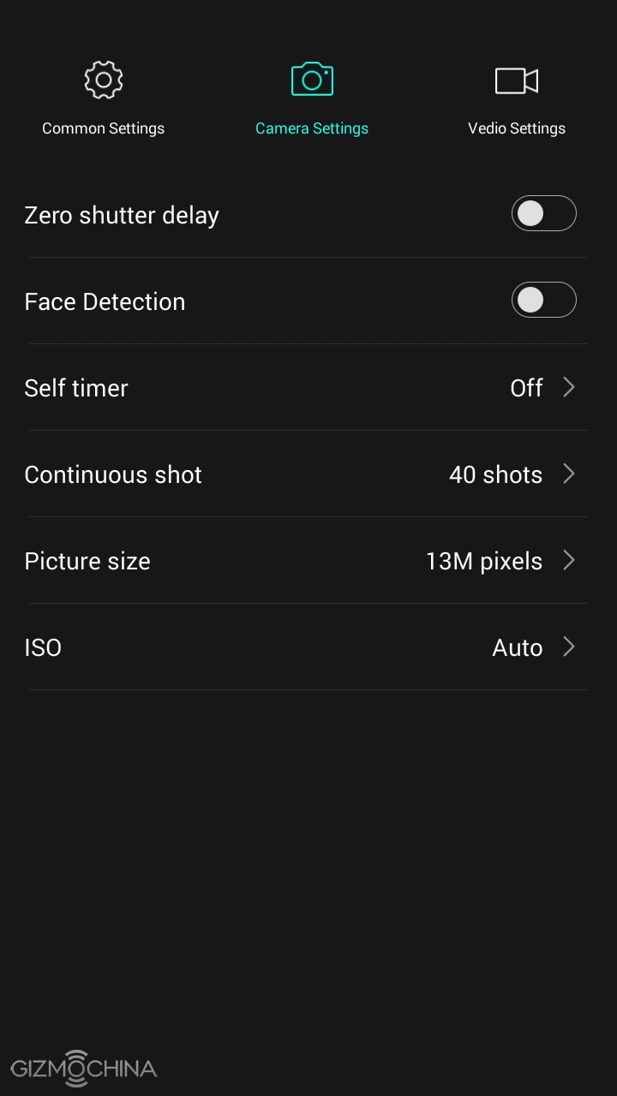Click the 13M pixels value
The width and height of the screenshot is (617, 1096).
[x=484, y=561]
